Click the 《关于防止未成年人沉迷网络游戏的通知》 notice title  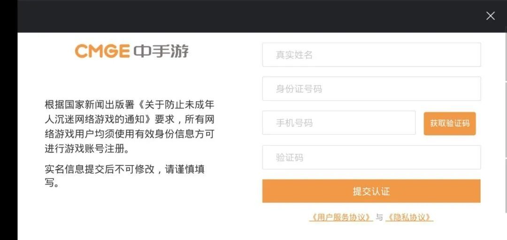[x=141, y=112]
